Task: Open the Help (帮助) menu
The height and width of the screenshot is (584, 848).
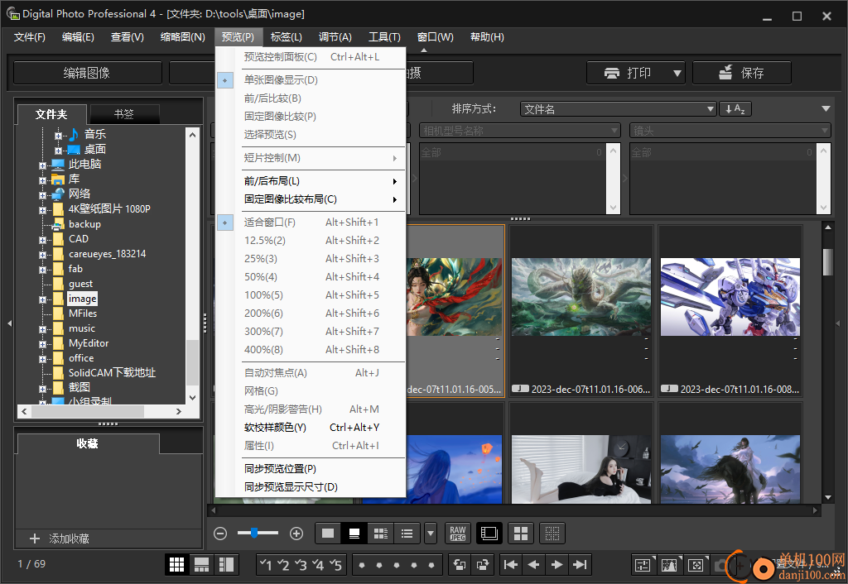Action: [487, 37]
